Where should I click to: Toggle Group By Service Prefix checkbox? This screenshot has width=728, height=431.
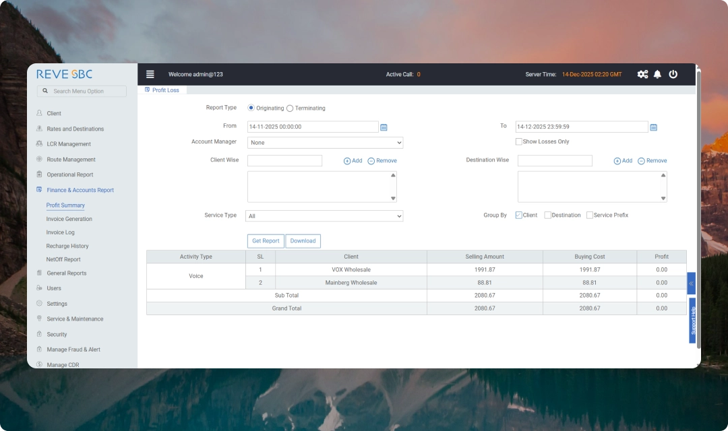pyautogui.click(x=590, y=215)
